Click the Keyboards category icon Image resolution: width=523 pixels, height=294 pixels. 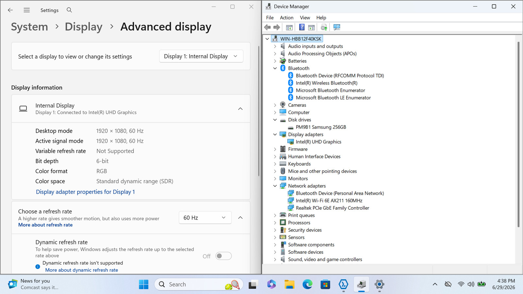click(283, 164)
